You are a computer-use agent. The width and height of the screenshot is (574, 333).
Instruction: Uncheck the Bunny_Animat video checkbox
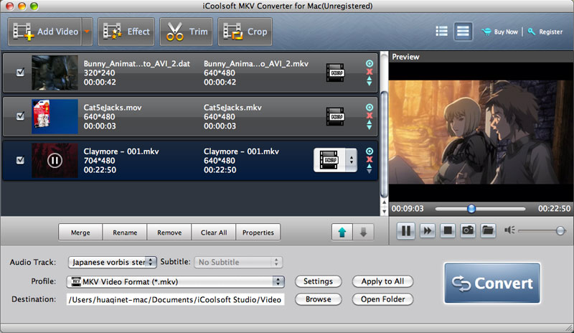(x=20, y=72)
